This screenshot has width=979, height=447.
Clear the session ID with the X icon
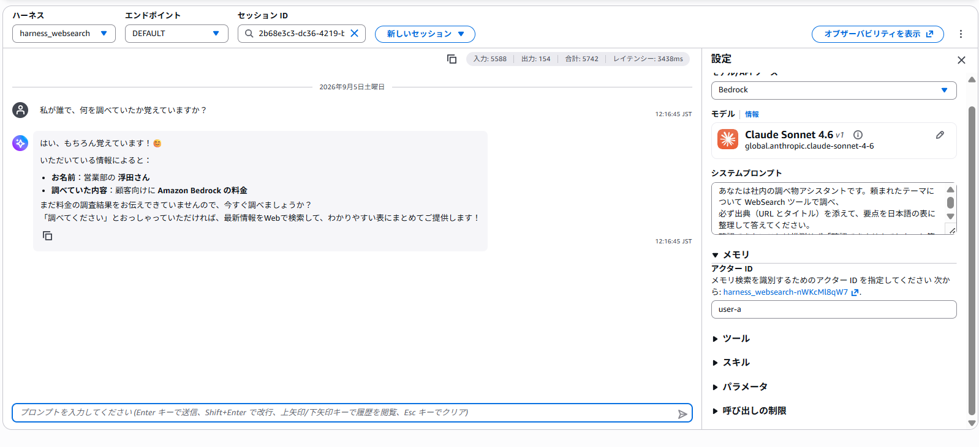354,34
